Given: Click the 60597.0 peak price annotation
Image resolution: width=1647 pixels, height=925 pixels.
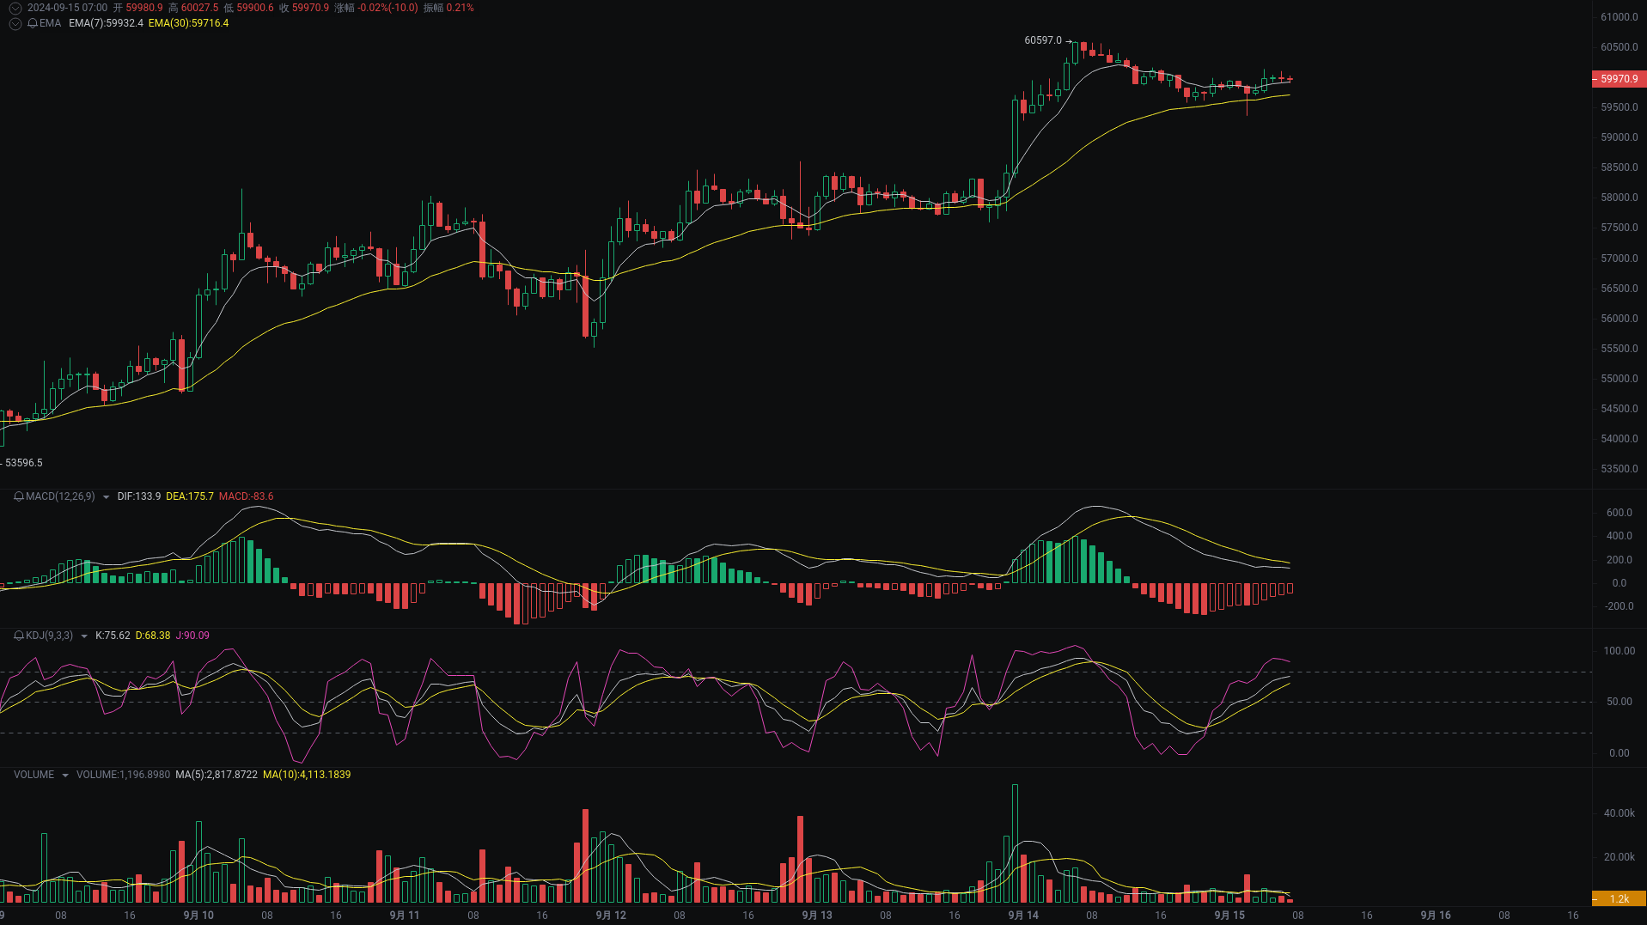Looking at the screenshot, I should click(x=1042, y=39).
